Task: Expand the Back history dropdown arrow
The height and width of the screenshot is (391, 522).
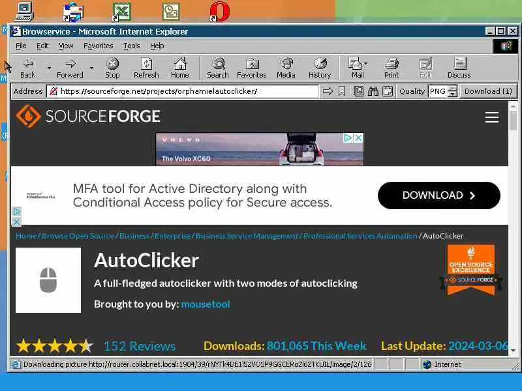Action: pos(49,68)
